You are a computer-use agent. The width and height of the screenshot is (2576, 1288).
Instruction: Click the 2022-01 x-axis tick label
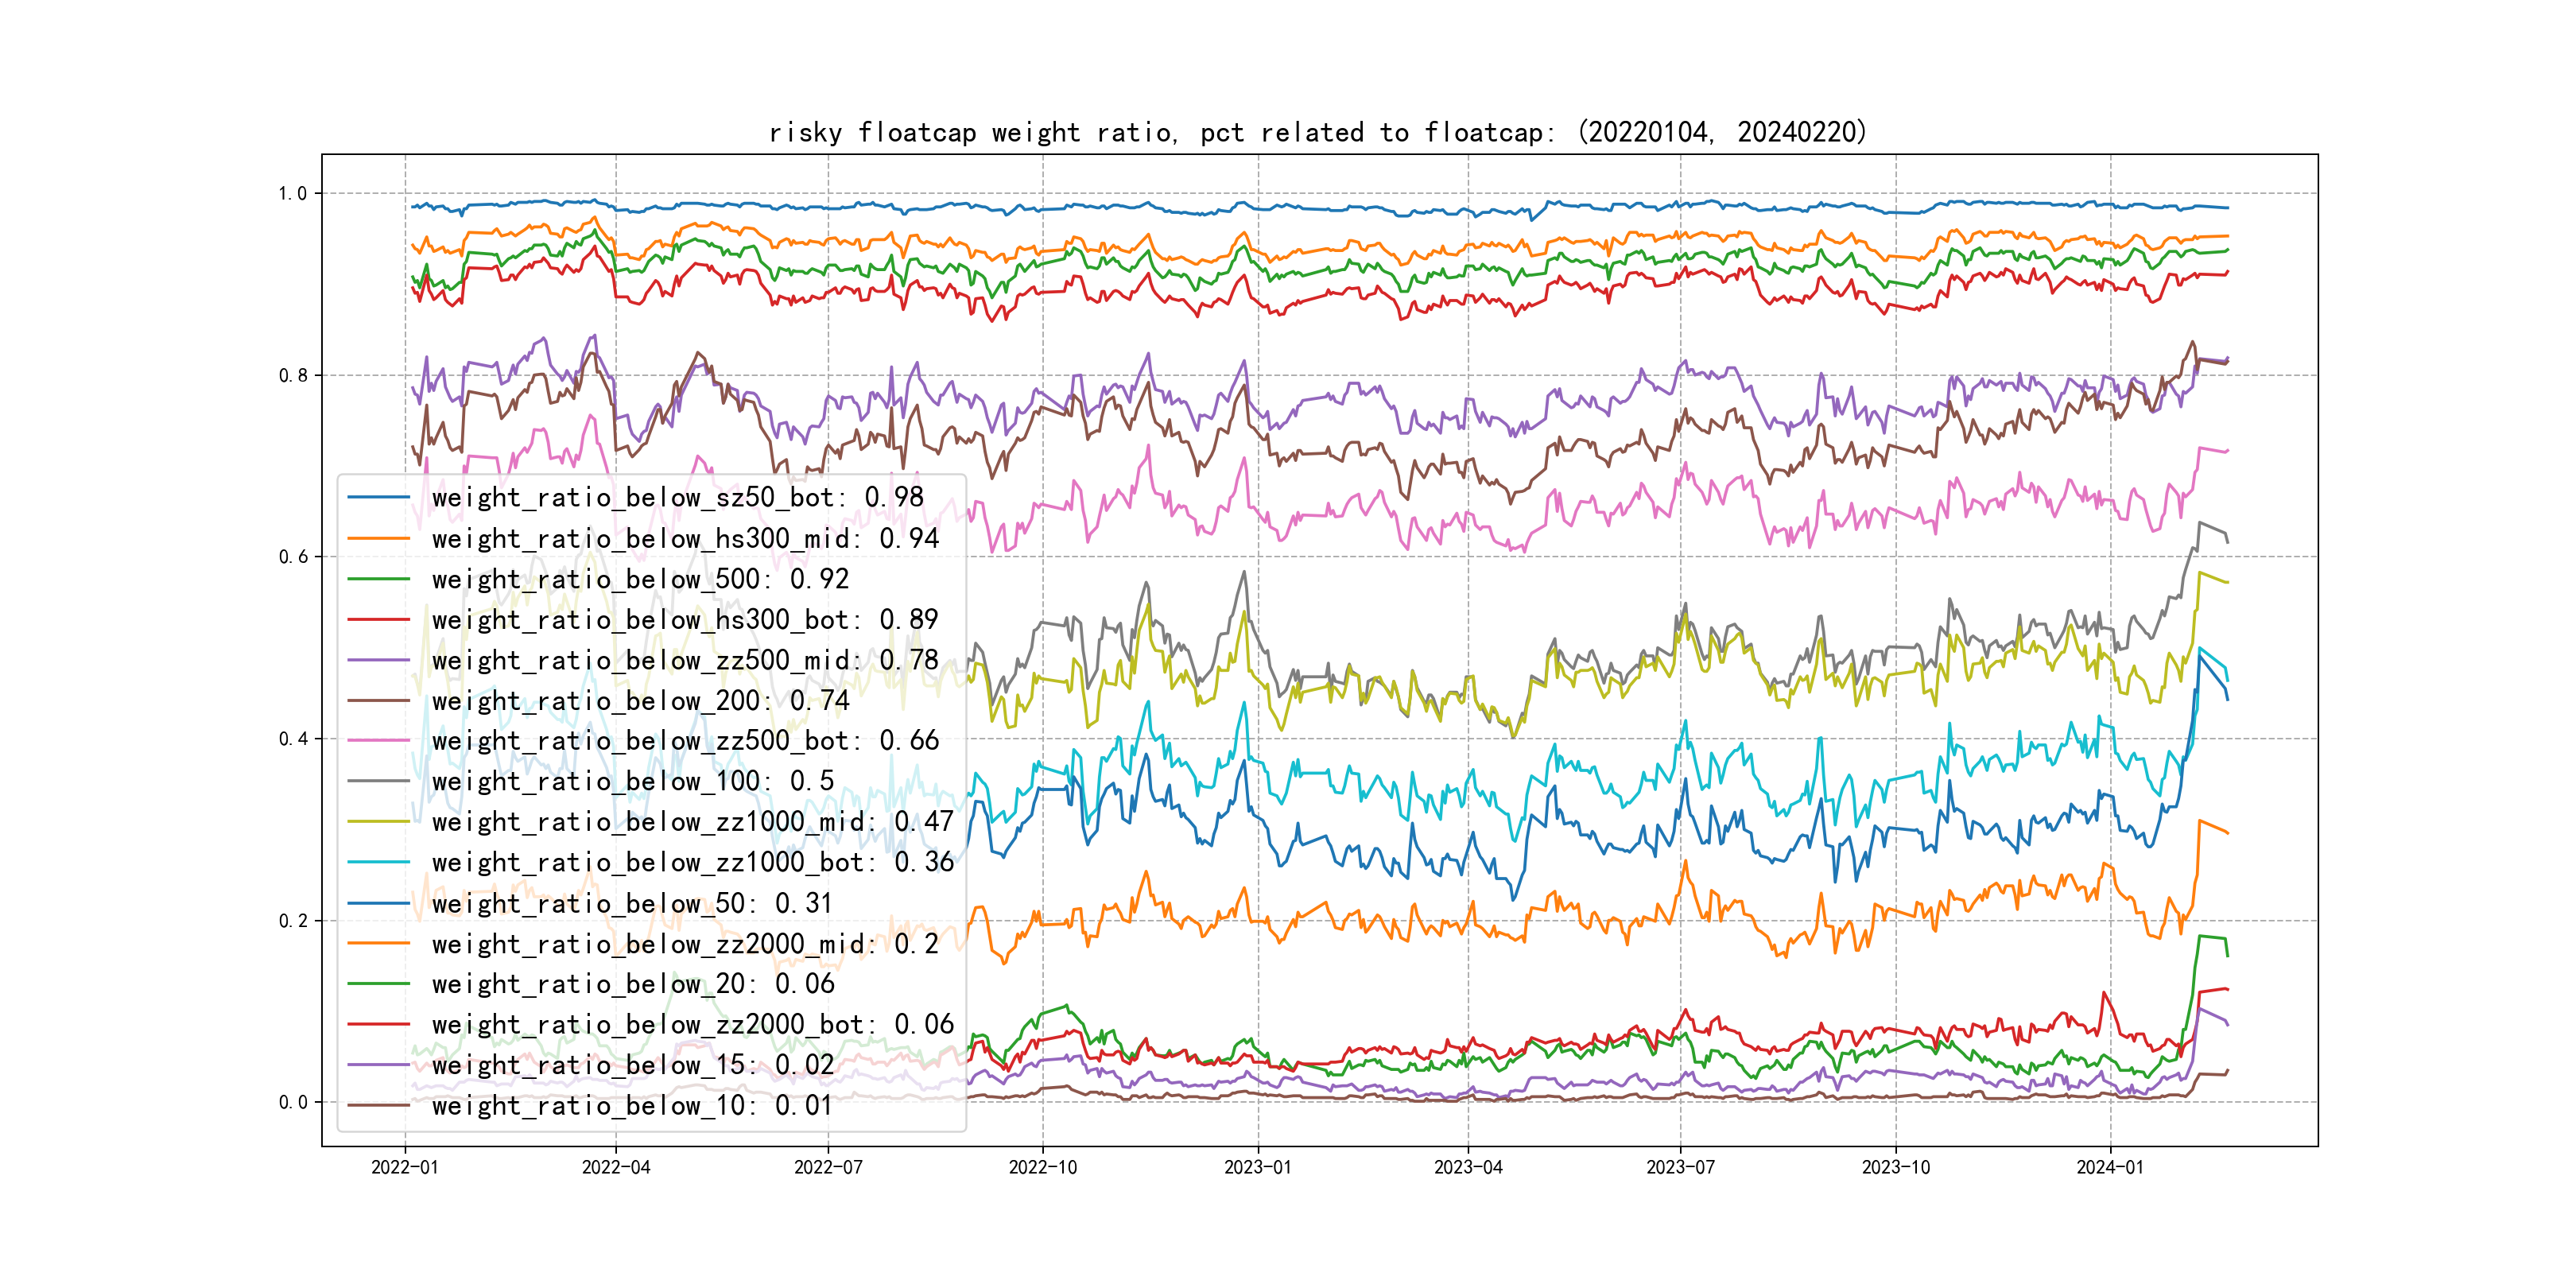[x=404, y=1167]
